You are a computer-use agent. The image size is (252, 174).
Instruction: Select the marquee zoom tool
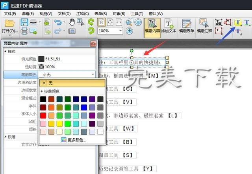tap(130, 22)
